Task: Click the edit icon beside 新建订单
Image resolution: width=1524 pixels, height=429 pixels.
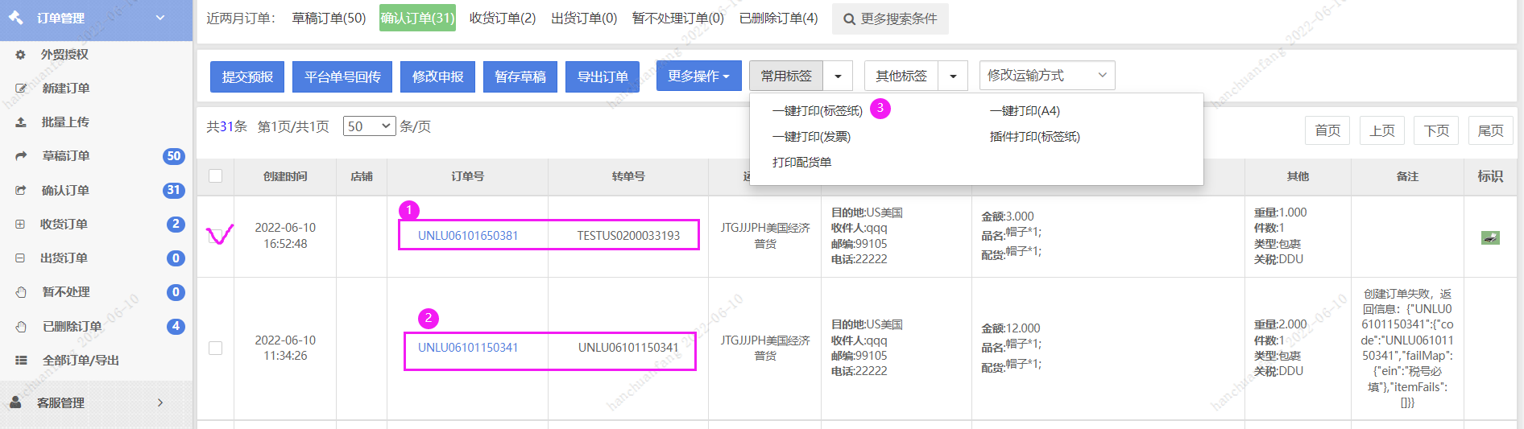Action: (x=21, y=89)
